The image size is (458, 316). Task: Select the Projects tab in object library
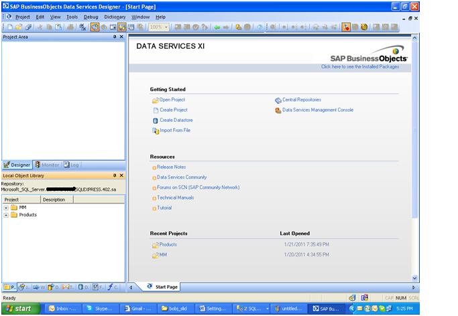click(9, 287)
